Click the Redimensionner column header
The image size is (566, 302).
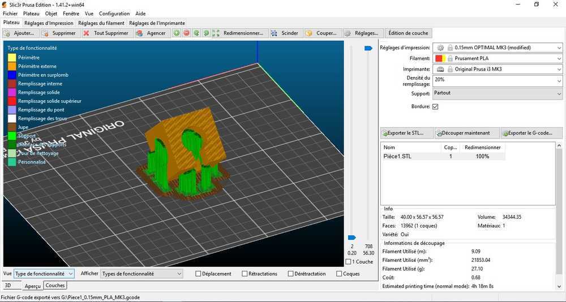pyautogui.click(x=482, y=148)
